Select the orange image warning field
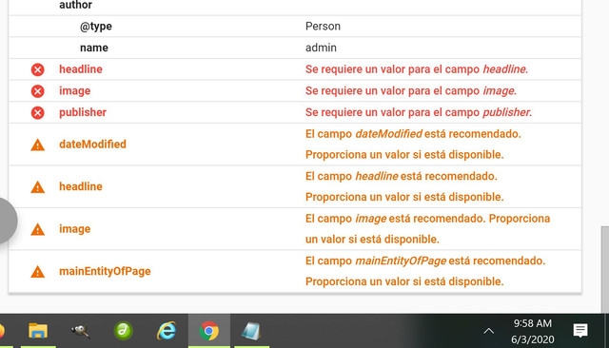 pyautogui.click(x=74, y=229)
